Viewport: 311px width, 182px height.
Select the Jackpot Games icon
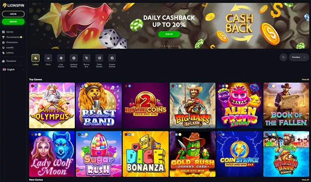[74, 58]
